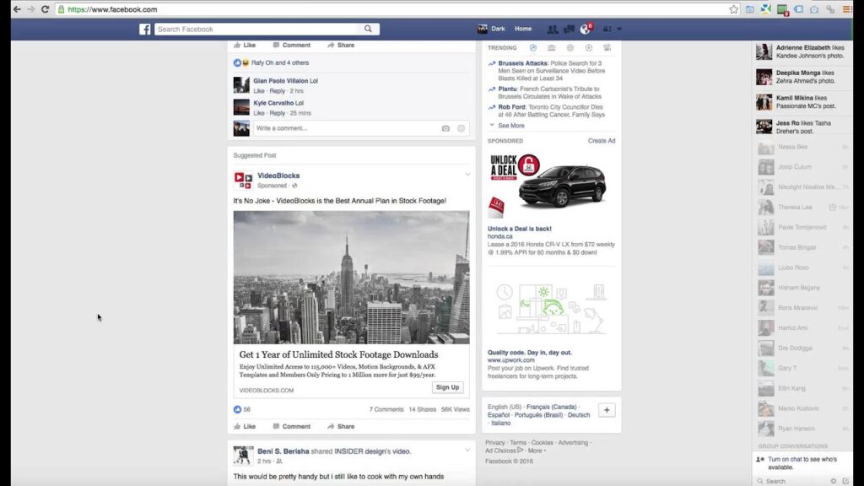Open the emoji picker in comment box
Screen dimensions: 864x486
point(462,128)
